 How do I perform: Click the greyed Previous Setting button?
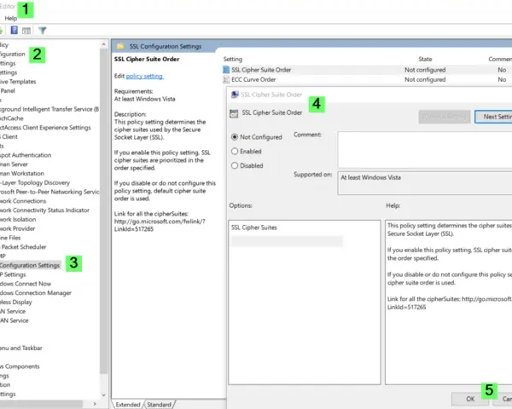pos(445,117)
